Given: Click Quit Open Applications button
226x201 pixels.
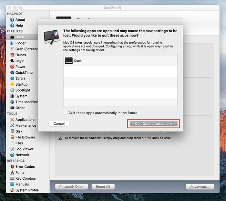Looking at the screenshot, I should pyautogui.click(x=153, y=123).
